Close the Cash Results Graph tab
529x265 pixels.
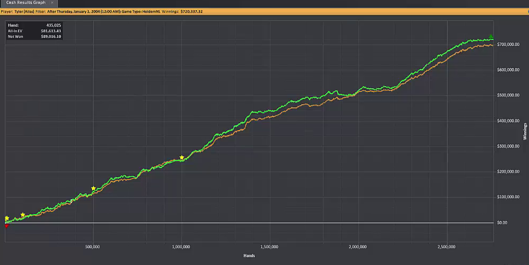coord(52,3)
